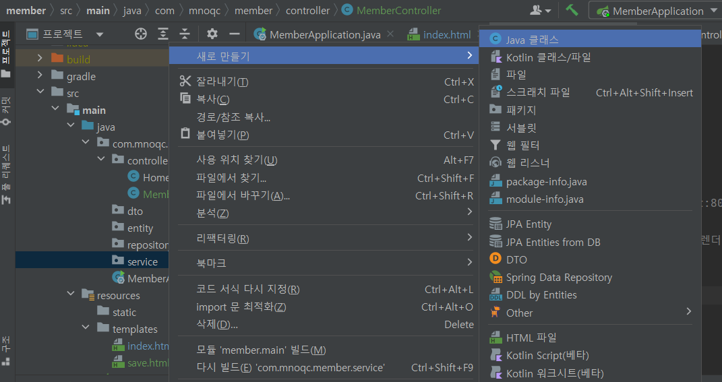Screen dimensions: 722x382
Task: Click the build hammer icon
Action: [572, 9]
